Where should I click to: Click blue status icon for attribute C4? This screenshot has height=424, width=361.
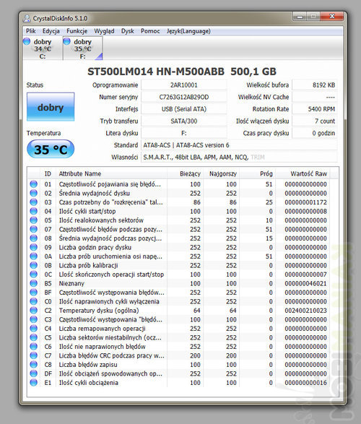click(x=34, y=328)
